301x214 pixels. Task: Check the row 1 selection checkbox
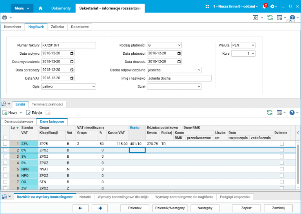point(5,144)
